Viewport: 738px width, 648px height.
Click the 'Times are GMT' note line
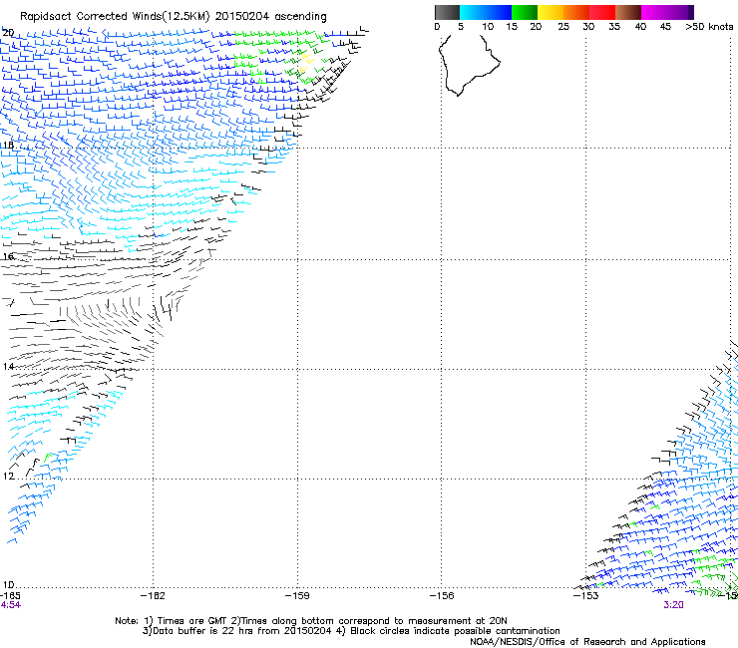(x=311, y=621)
